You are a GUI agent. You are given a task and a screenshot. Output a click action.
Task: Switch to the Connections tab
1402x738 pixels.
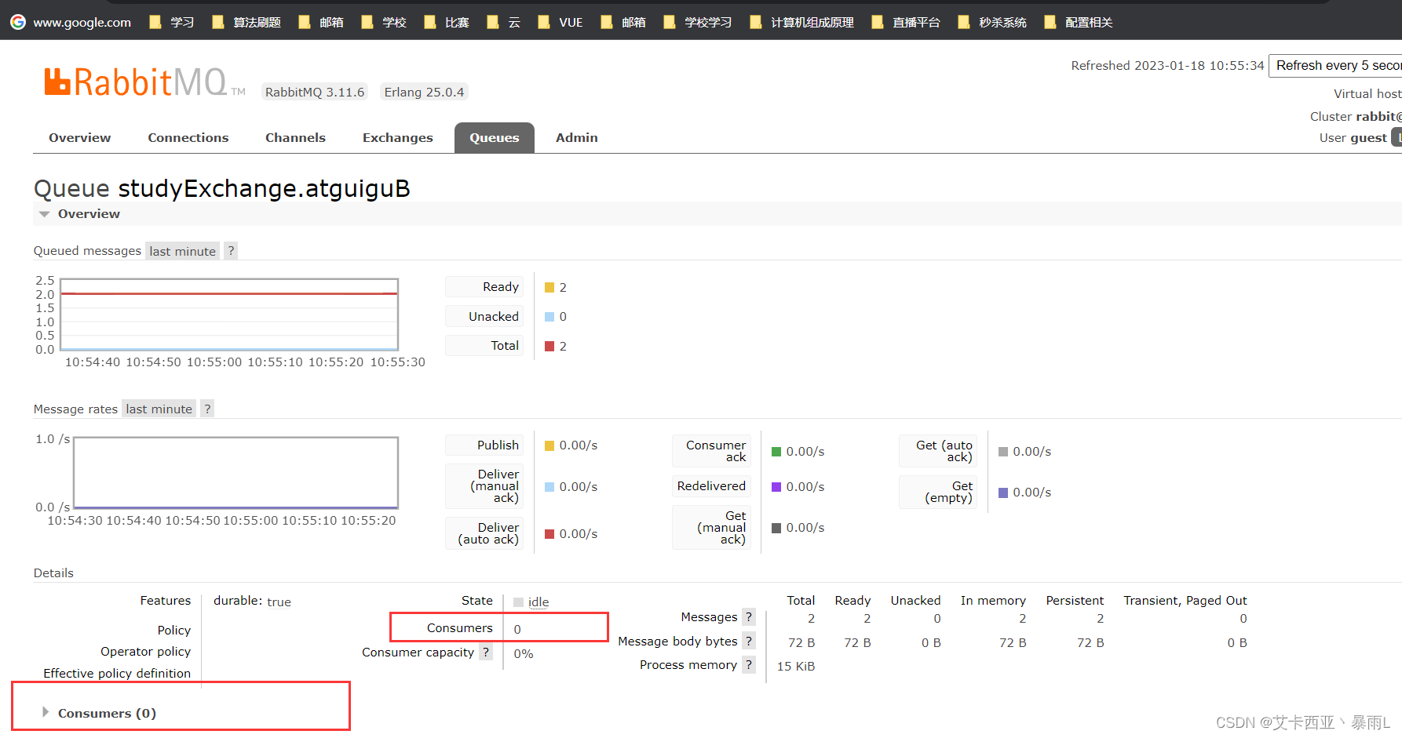(188, 137)
